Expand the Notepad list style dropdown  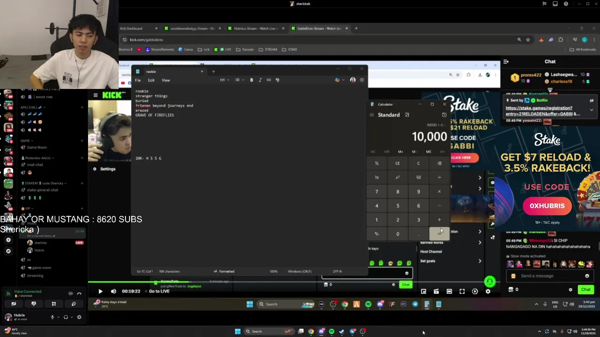click(239, 80)
